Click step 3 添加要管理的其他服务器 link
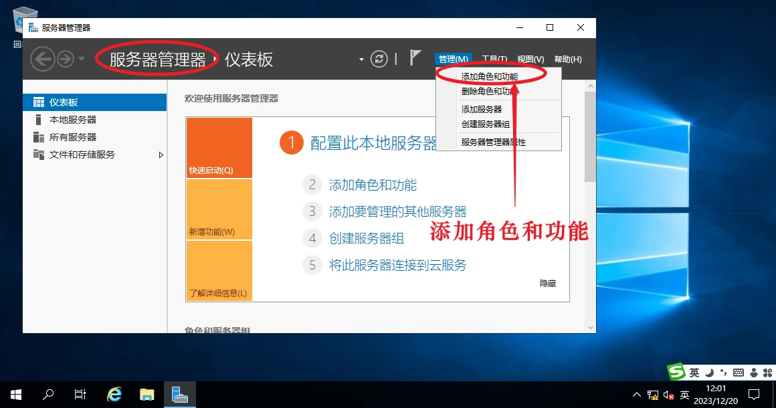Viewport: 776px width, 408px height. coord(398,211)
